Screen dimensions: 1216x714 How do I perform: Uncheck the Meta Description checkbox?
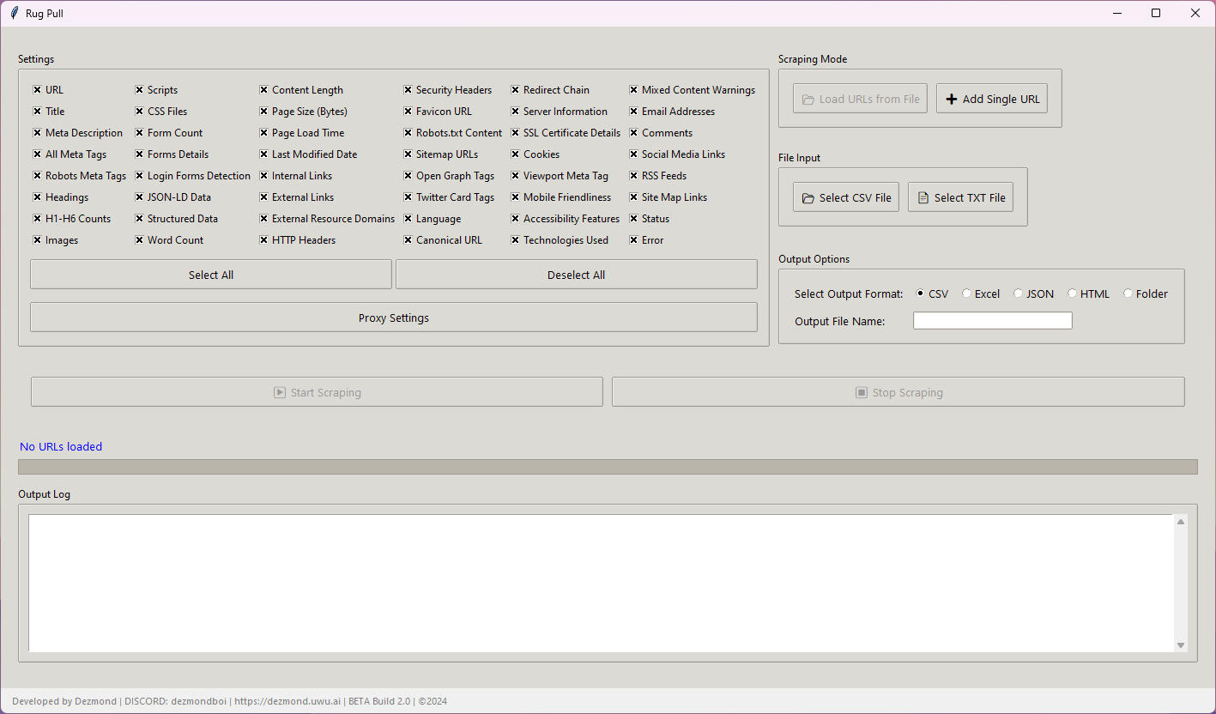(x=38, y=133)
